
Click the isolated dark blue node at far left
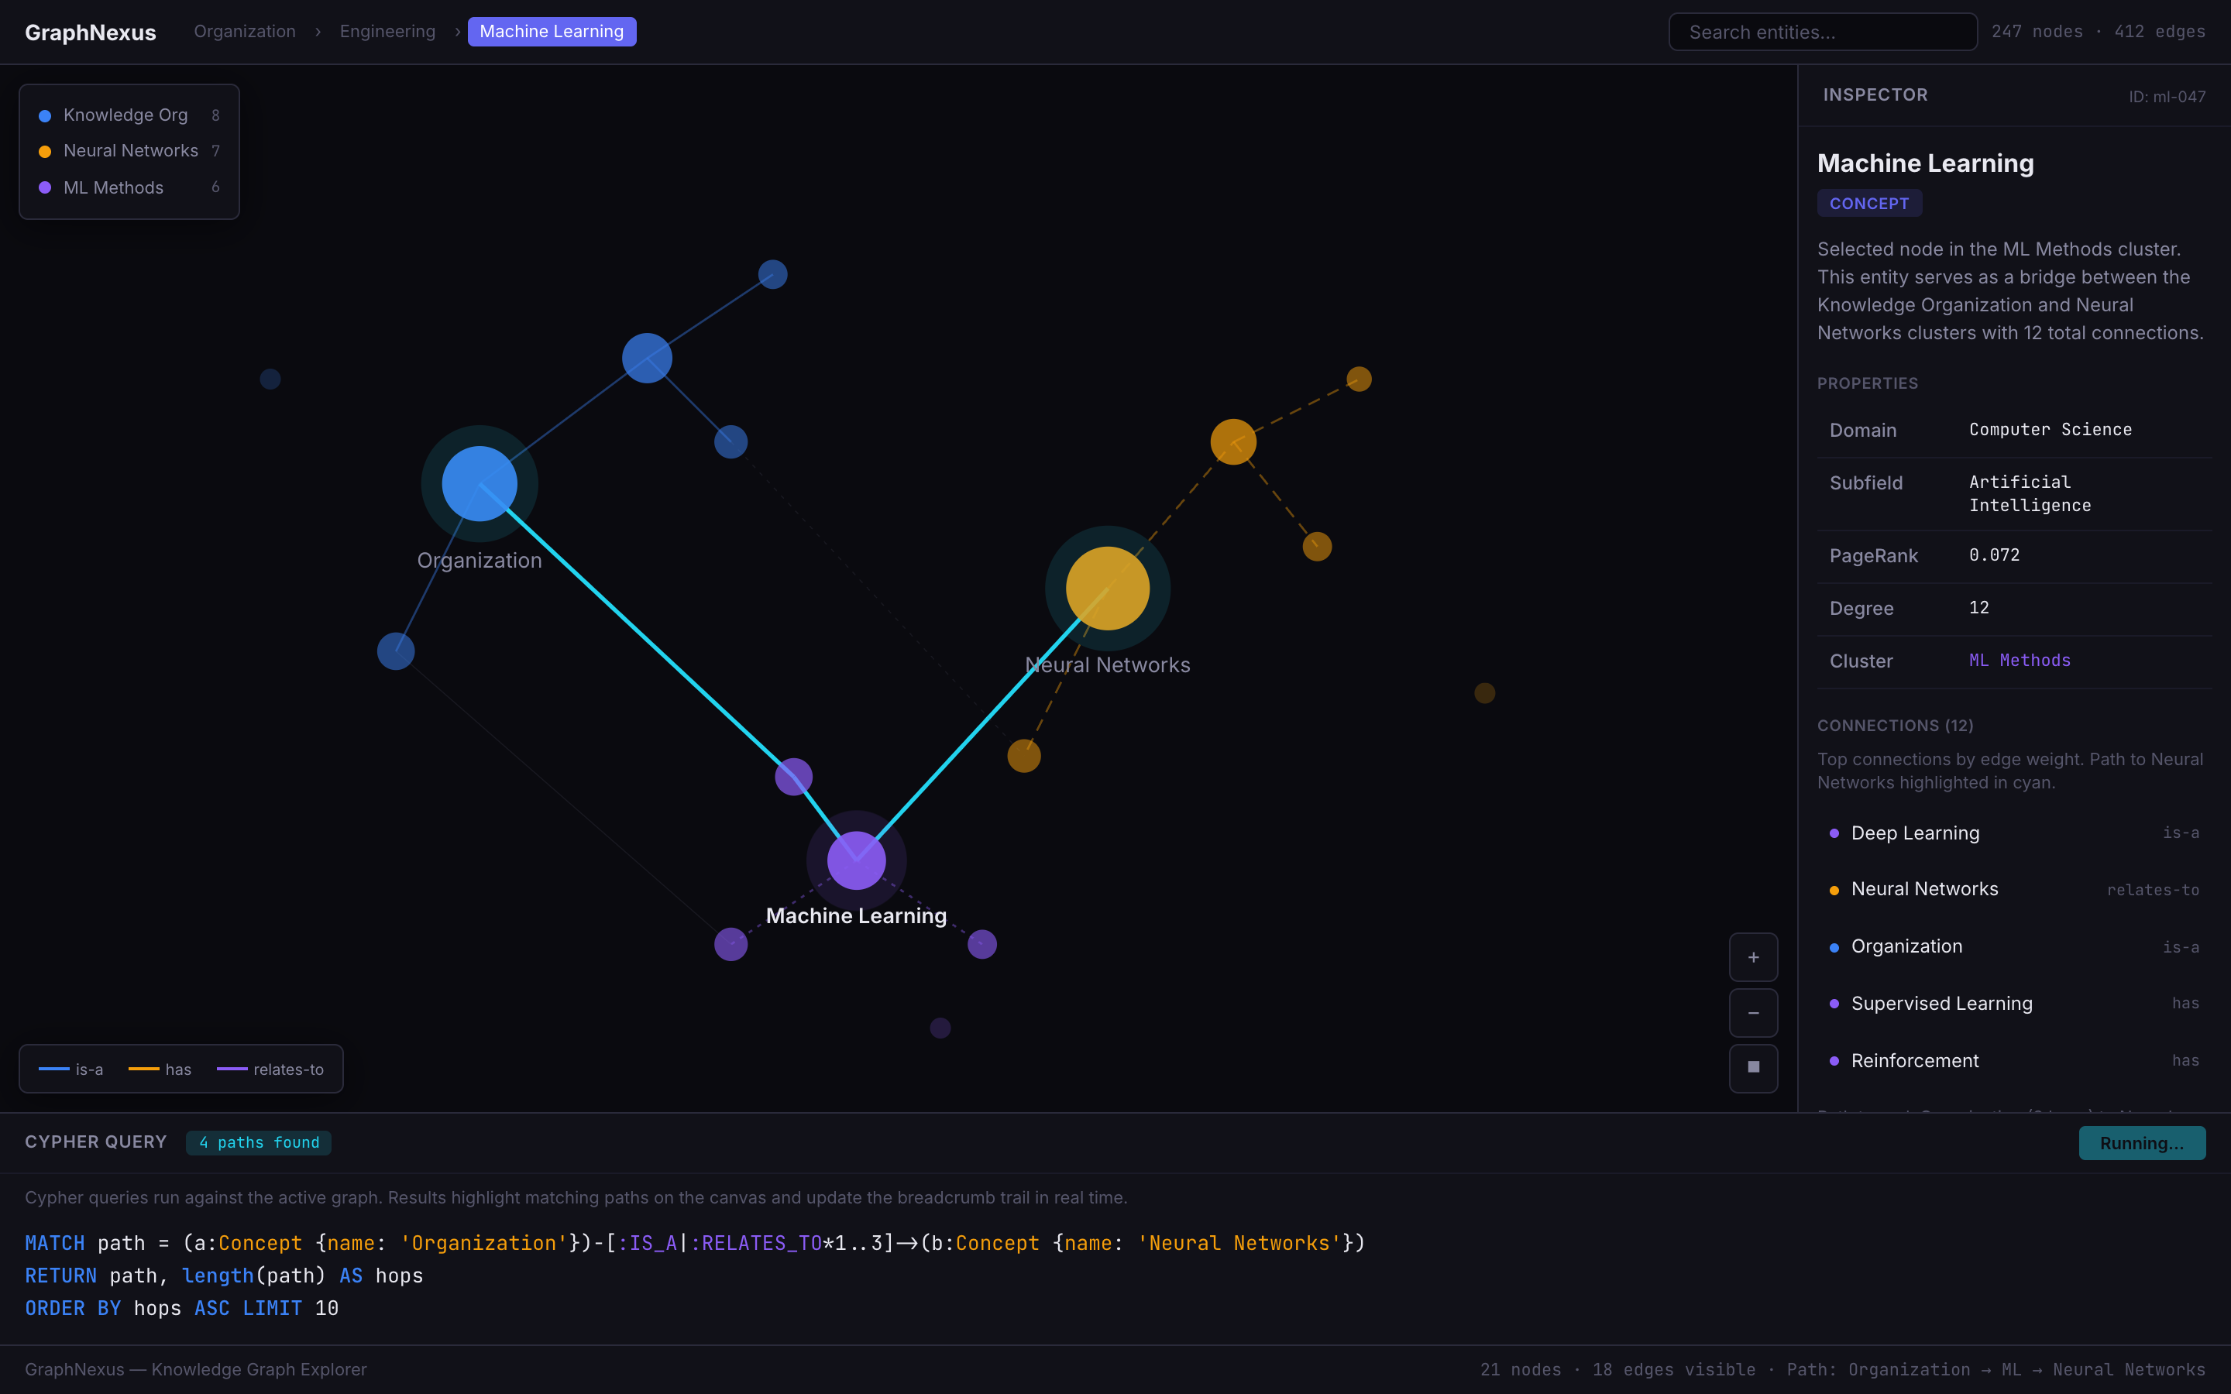click(270, 379)
